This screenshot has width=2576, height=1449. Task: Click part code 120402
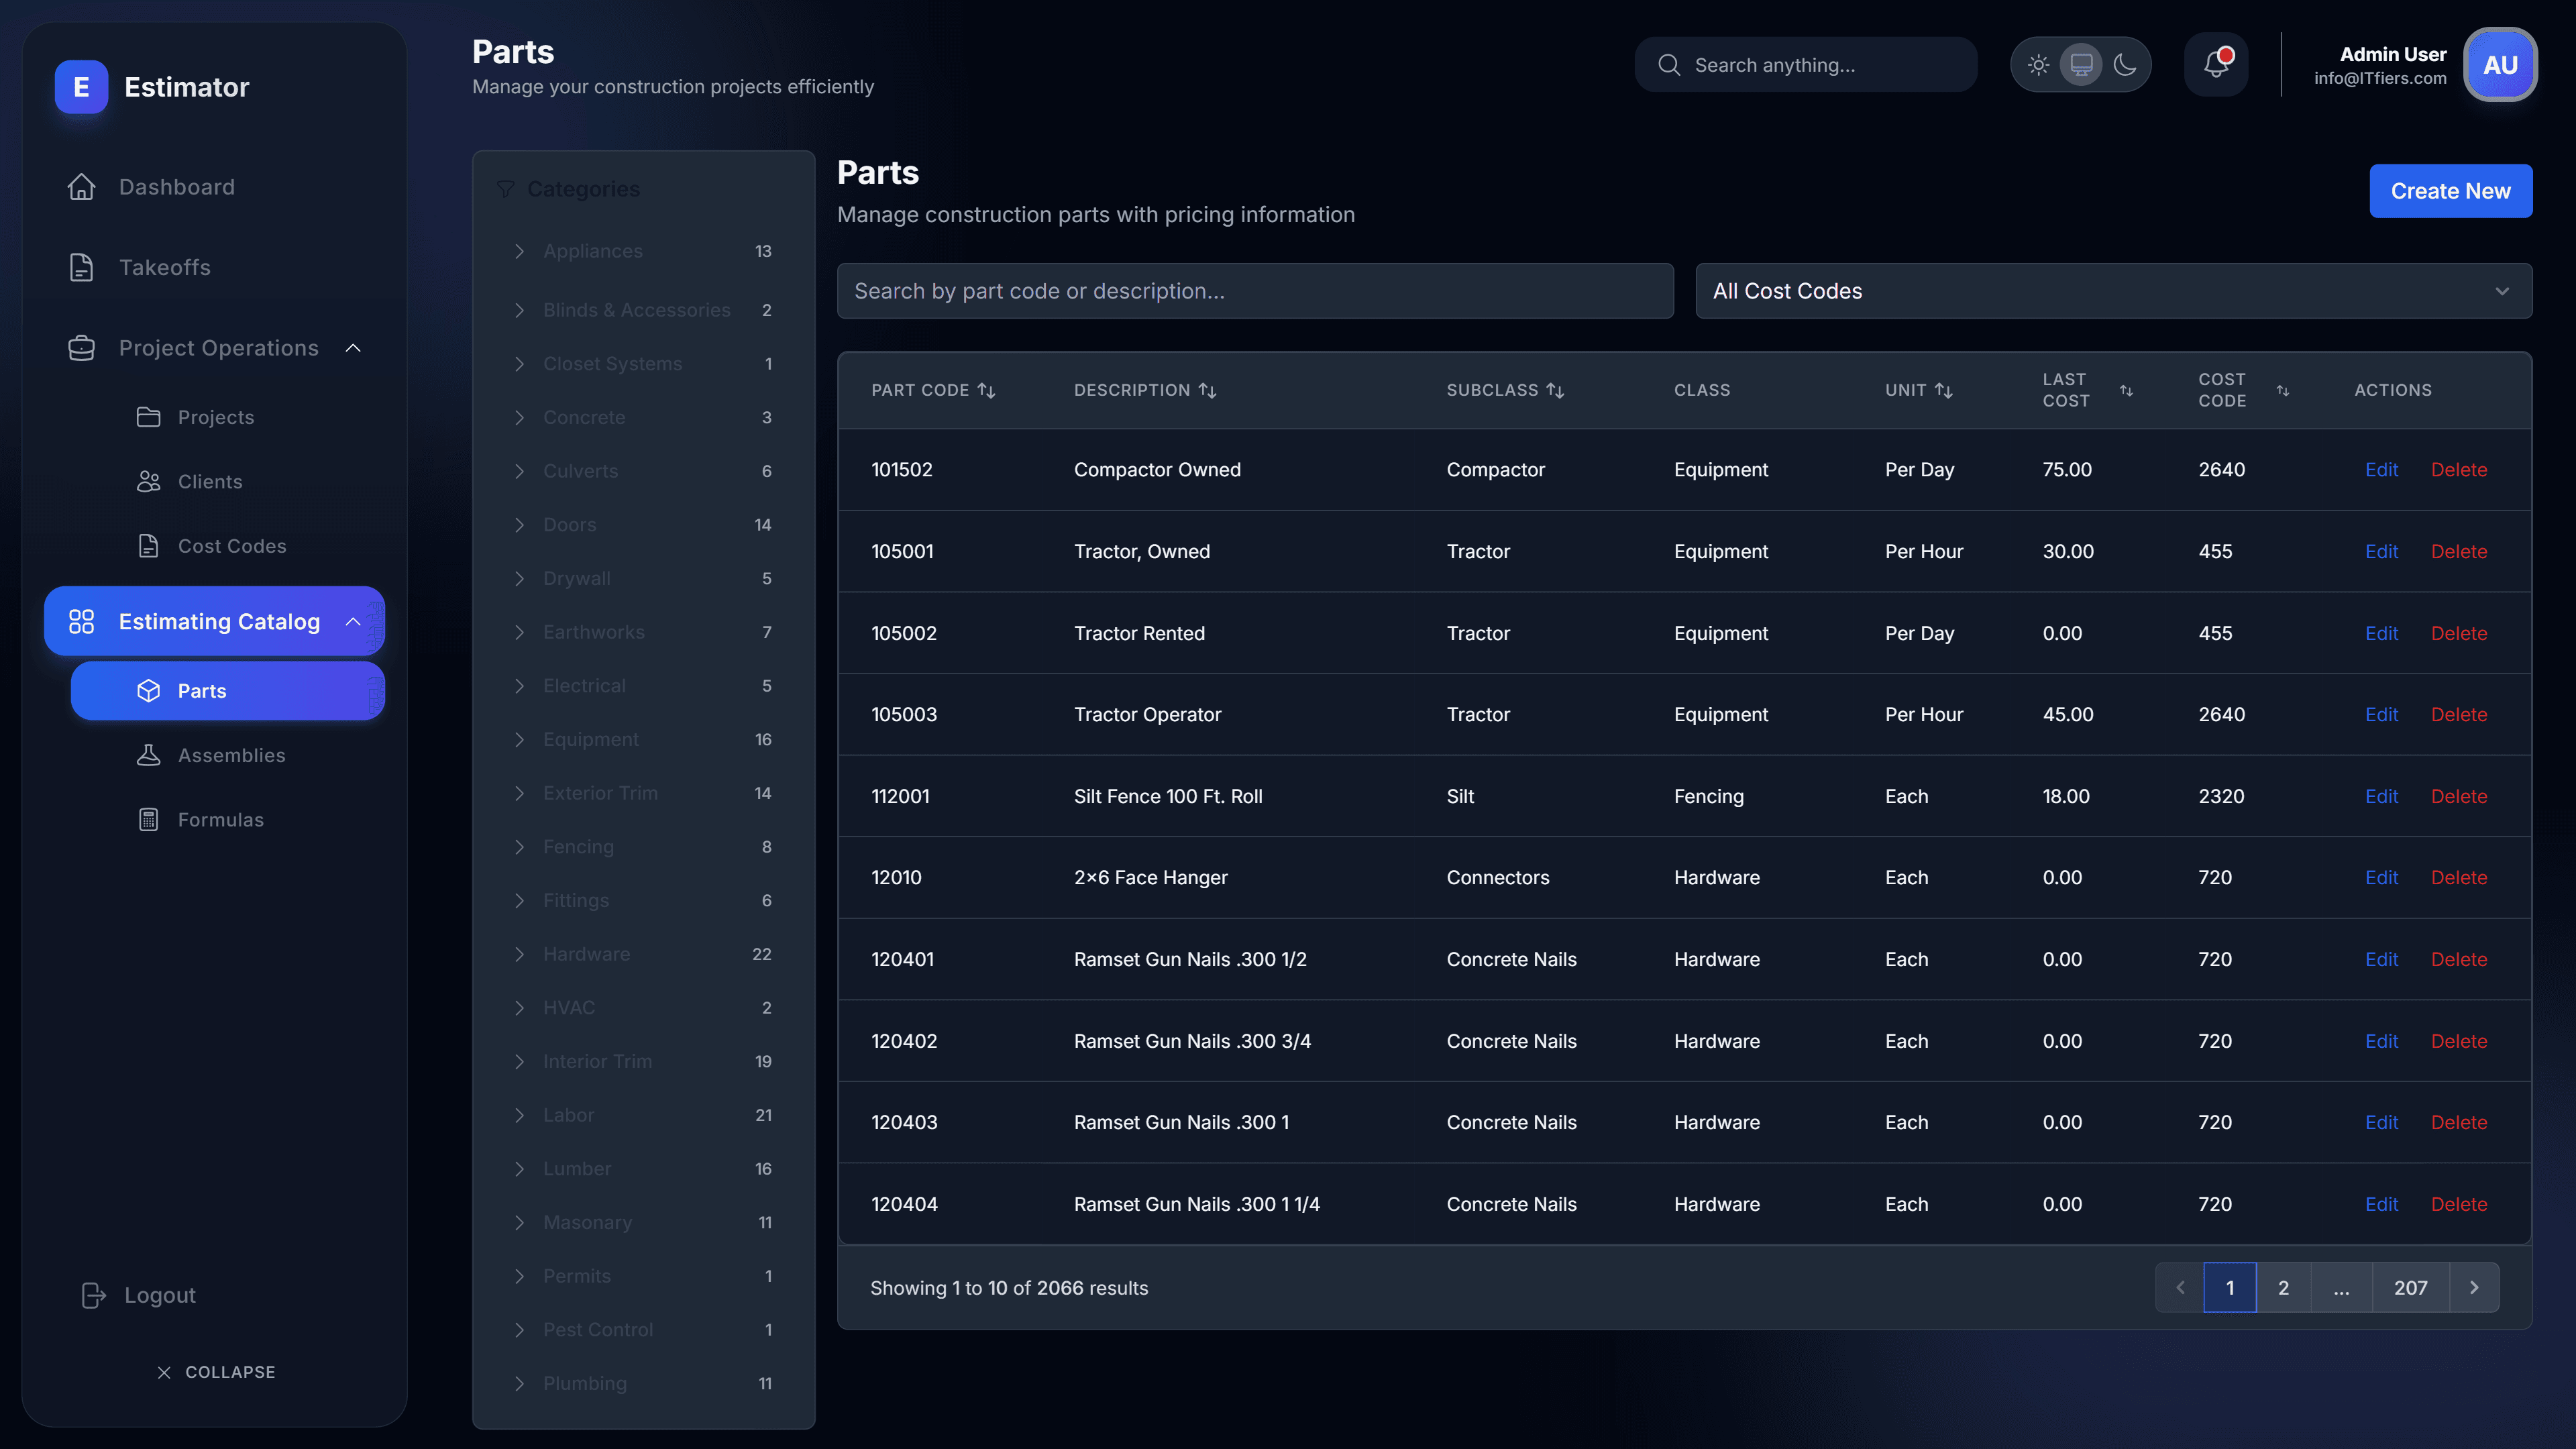tap(904, 1041)
